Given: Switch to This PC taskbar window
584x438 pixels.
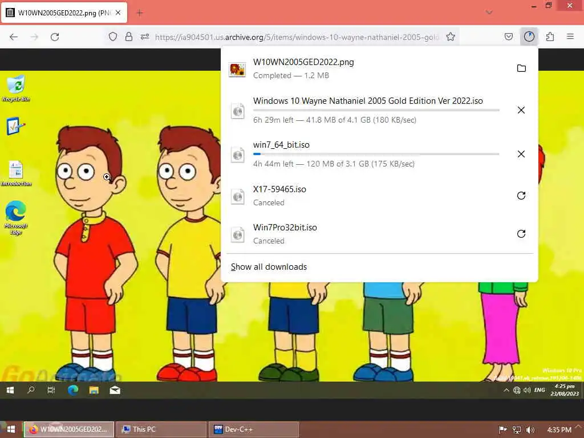Looking at the screenshot, I should (161, 429).
